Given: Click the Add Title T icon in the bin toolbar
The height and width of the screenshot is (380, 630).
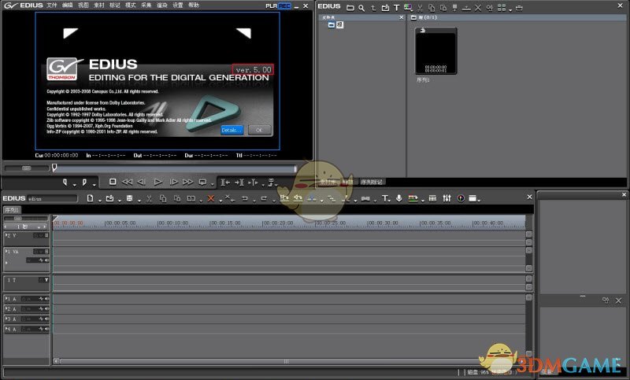Looking at the screenshot, I should [x=397, y=8].
